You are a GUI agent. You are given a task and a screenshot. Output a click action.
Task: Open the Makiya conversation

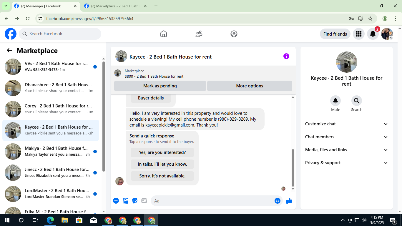tap(51, 152)
